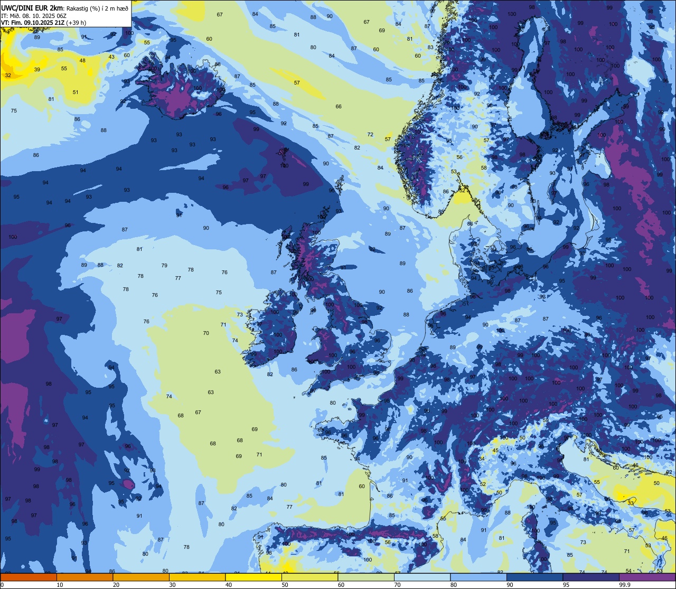Click the light green 60–70 legend swatch
The image size is (676, 589).
point(366,577)
